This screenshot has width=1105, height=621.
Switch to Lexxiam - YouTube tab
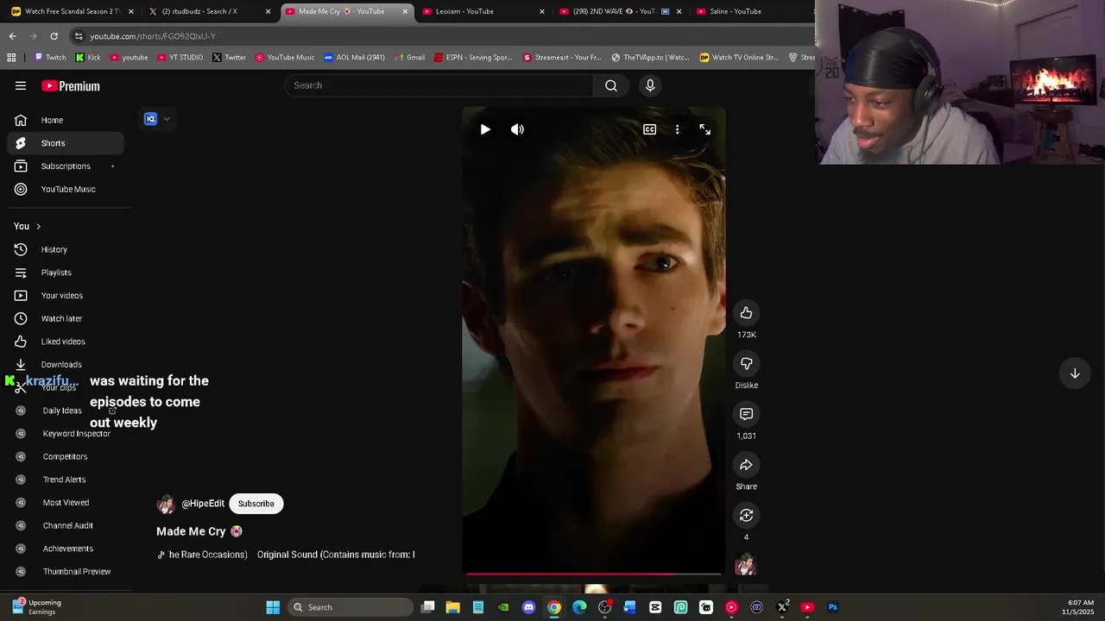click(x=484, y=11)
